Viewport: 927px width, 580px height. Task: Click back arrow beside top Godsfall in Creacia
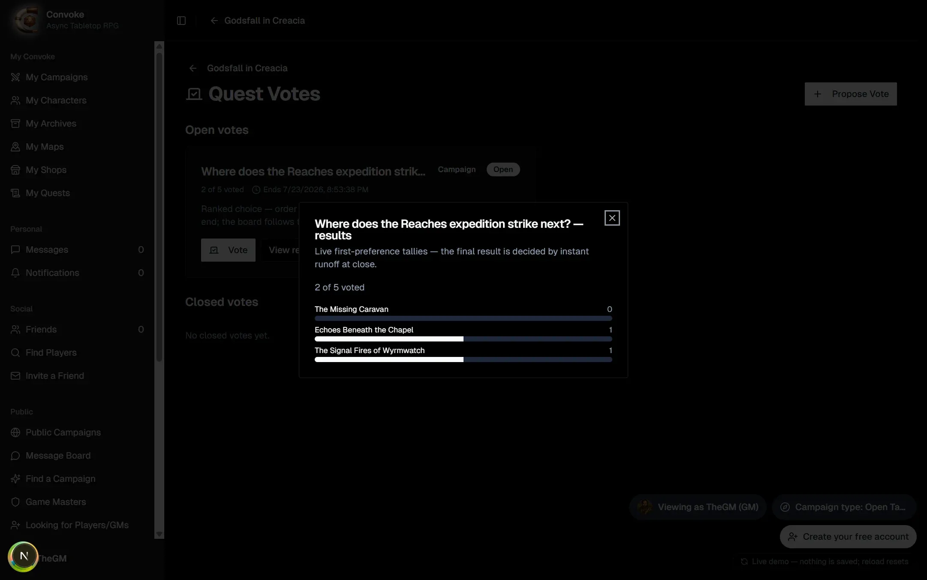coord(214,21)
